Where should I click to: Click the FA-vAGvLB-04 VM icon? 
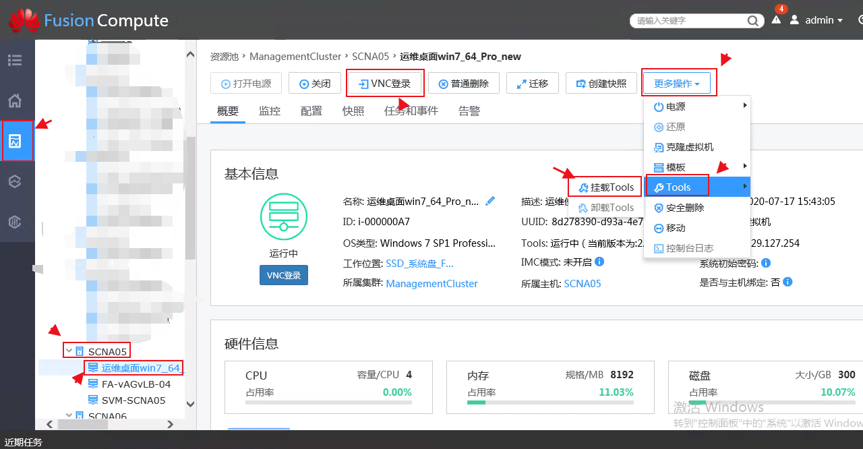tap(93, 384)
